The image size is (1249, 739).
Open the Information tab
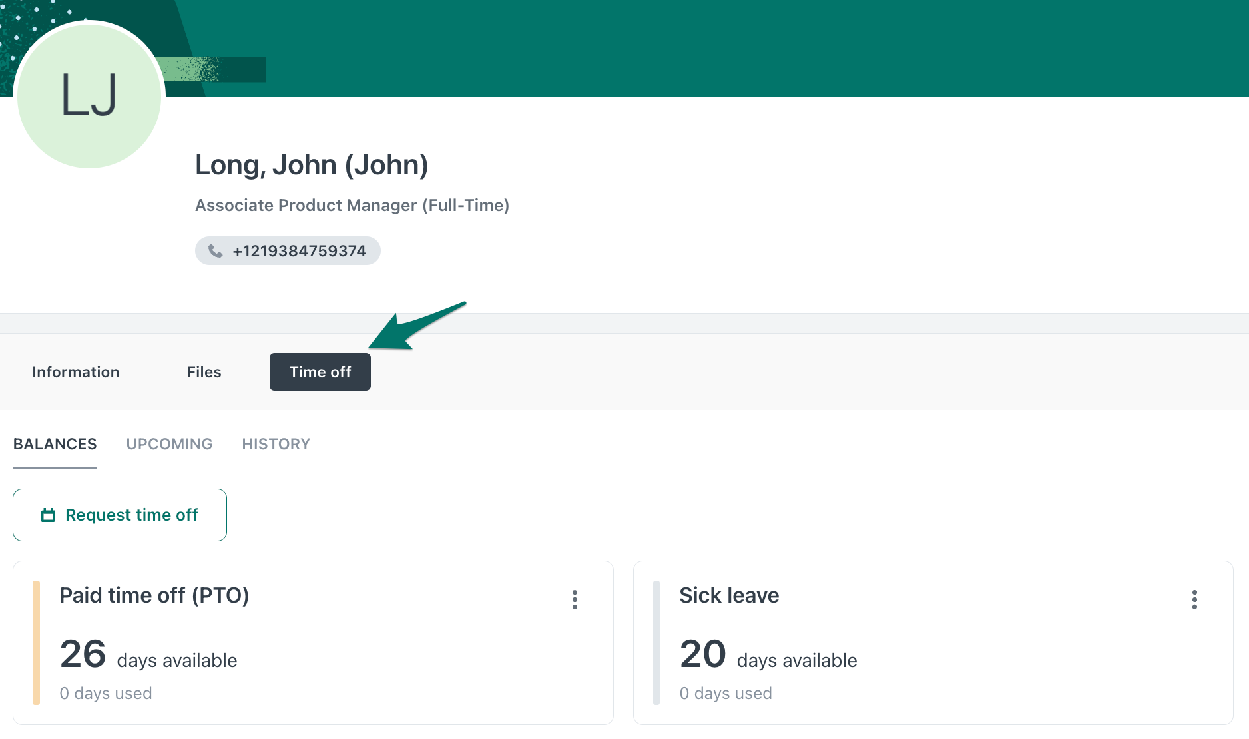click(x=76, y=372)
